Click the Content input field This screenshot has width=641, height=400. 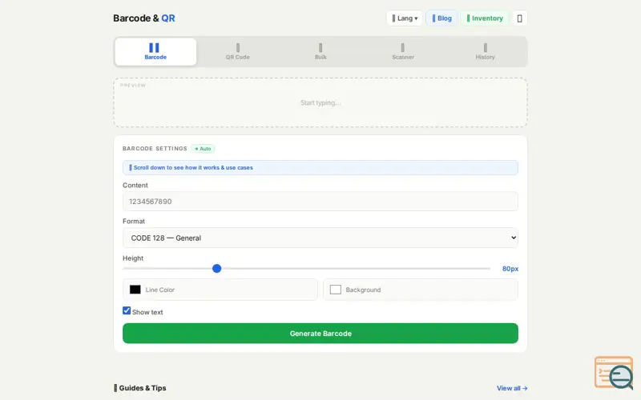click(320, 202)
